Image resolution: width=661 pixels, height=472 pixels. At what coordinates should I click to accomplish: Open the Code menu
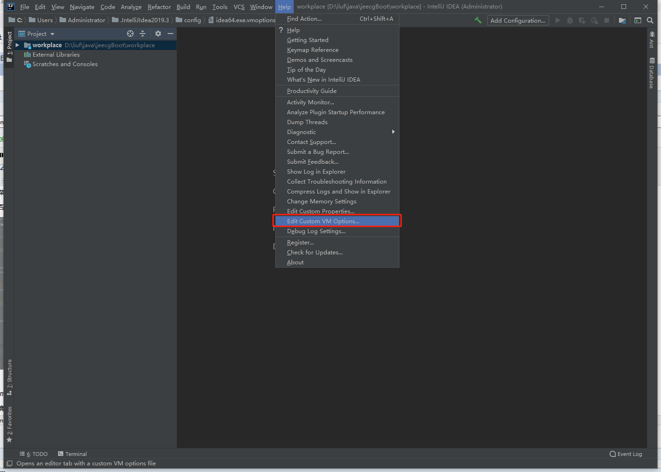point(108,7)
